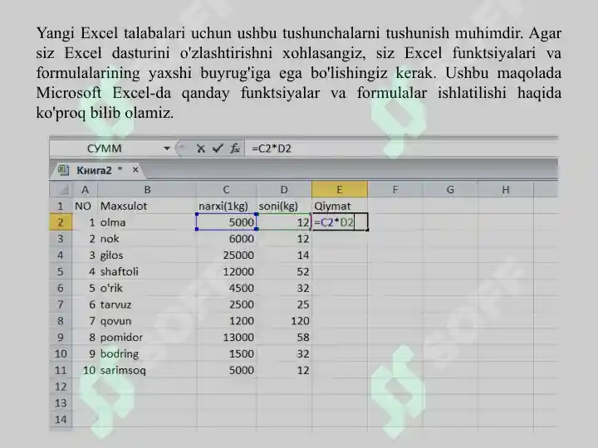Image resolution: width=598 pixels, height=448 pixels.
Task: Select row 14 header
Action: coord(61,420)
